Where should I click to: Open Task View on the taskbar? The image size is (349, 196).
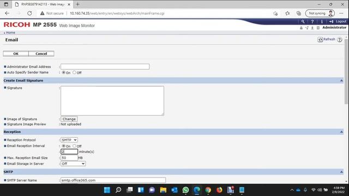(130, 190)
